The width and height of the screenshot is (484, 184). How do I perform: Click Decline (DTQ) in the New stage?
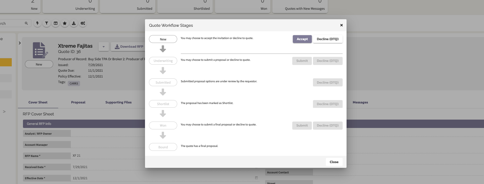[328, 39]
